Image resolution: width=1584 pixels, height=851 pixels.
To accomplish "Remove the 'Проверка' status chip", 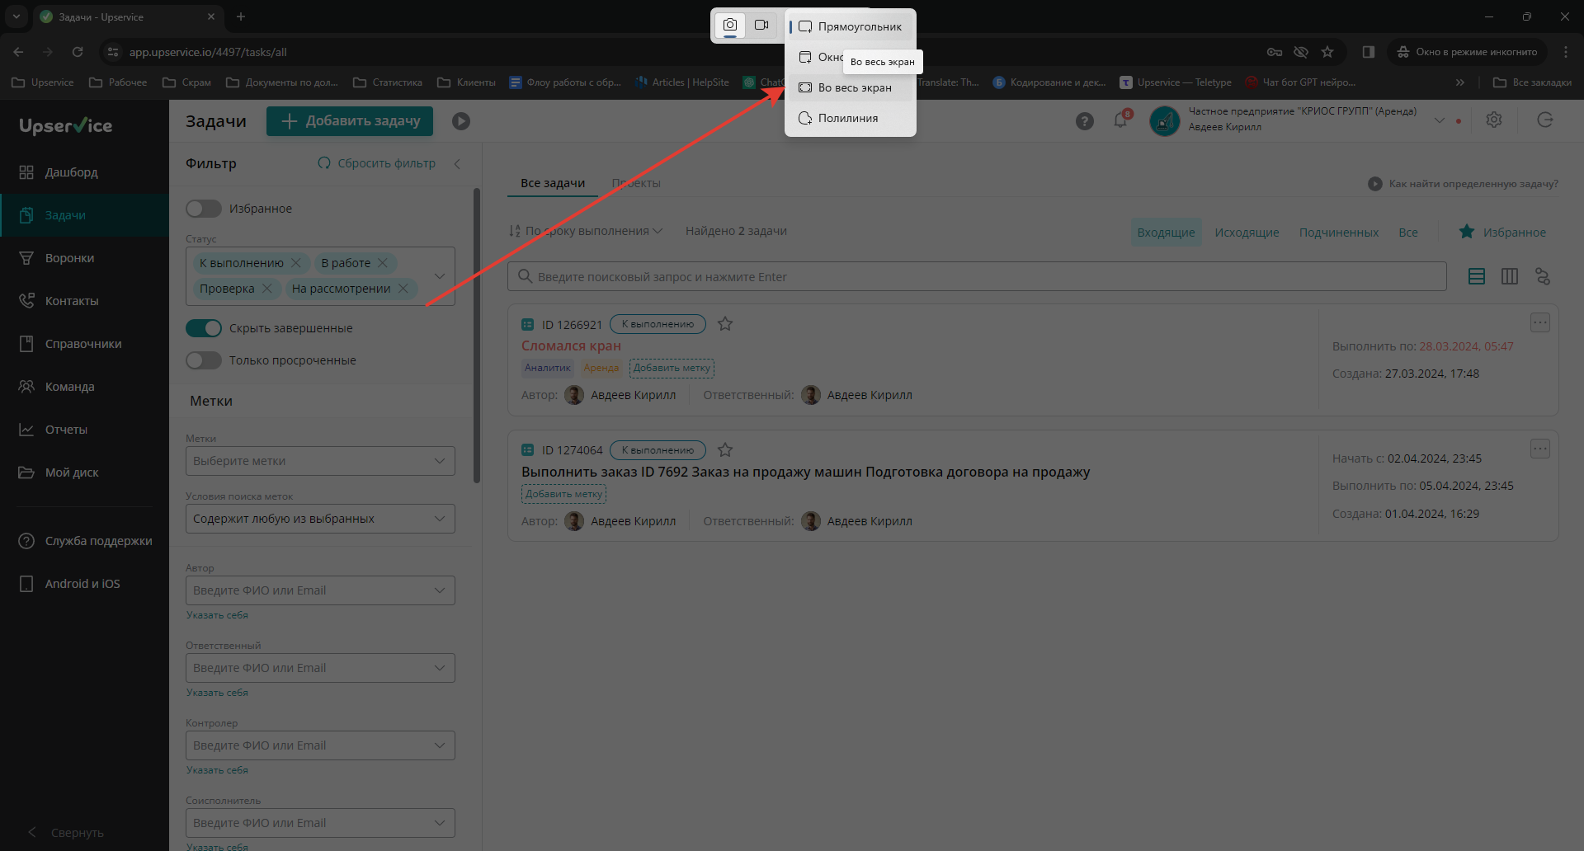I will (267, 289).
